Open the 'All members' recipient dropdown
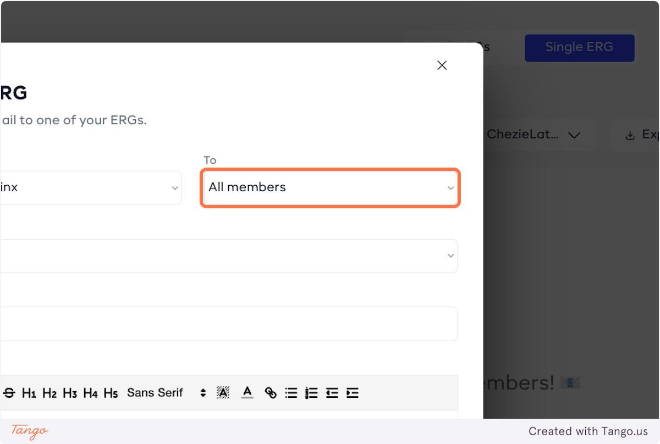The image size is (660, 444). coord(331,187)
